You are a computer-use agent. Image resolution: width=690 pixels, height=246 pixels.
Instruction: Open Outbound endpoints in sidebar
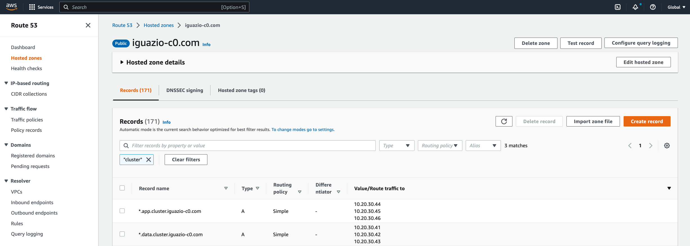coord(34,213)
